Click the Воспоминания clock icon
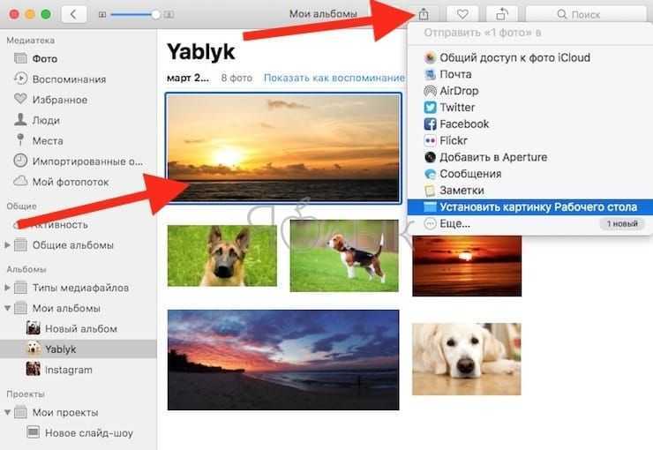This screenshot has width=653, height=450. click(20, 79)
